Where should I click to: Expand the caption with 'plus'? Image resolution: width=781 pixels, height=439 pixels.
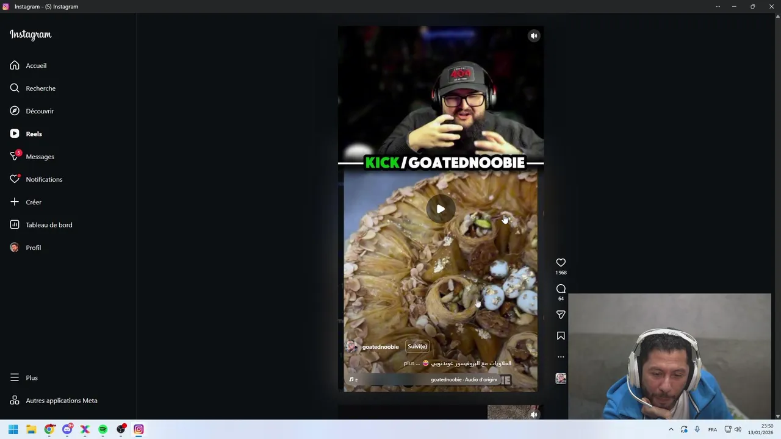pos(408,363)
